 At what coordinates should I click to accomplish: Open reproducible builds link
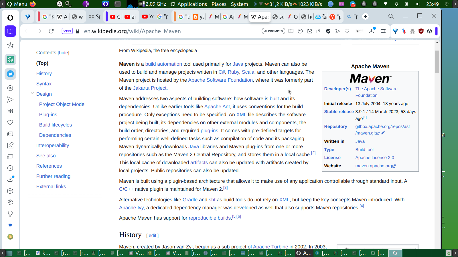click(210, 218)
